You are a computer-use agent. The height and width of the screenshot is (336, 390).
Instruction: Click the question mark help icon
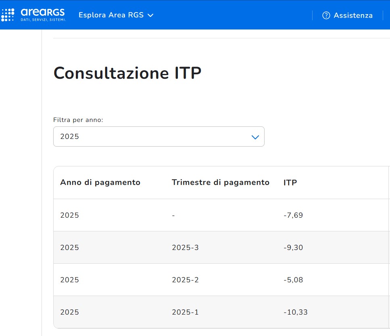coord(326,15)
